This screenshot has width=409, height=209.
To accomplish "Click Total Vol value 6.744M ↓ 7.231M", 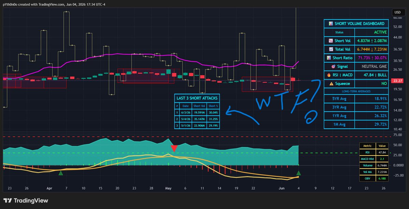I will point(372,49).
